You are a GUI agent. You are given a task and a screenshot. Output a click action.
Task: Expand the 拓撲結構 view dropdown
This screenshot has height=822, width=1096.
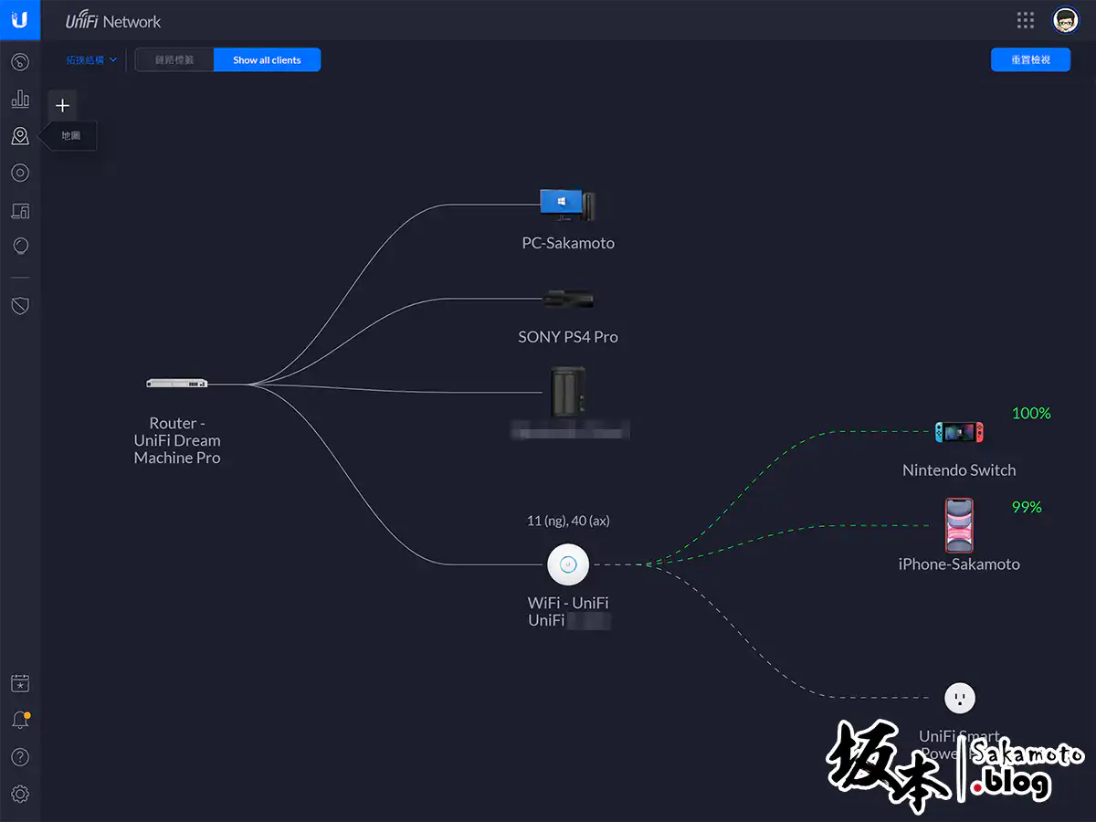[91, 60]
